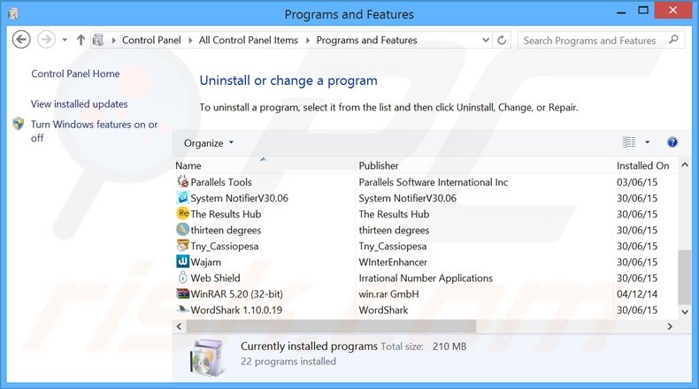Click the scroll up arrow
This screenshot has height=389, width=699.
(685, 164)
